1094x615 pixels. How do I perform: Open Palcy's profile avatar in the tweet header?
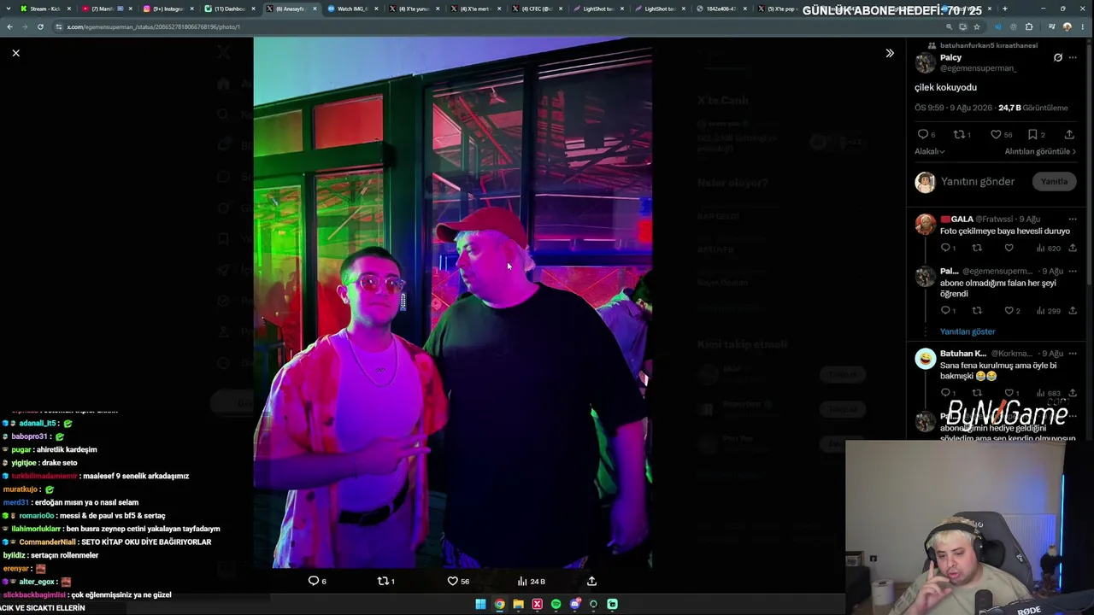[x=925, y=63]
